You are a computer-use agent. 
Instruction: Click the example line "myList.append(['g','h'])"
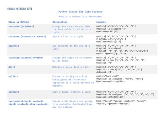[x=111, y=54]
